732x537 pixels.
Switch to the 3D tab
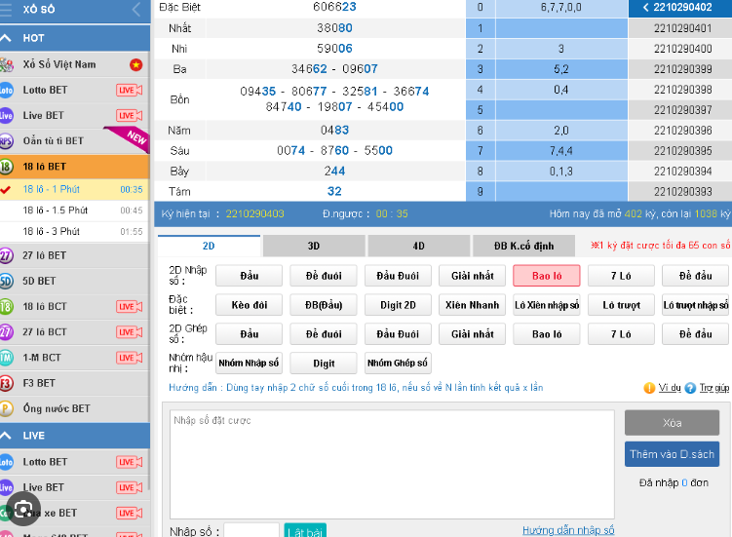[x=314, y=246]
